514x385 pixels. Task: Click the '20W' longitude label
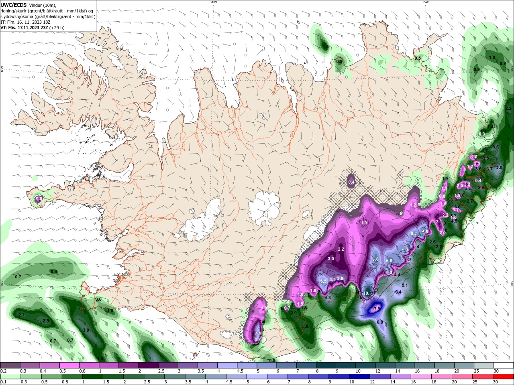[x=214, y=2]
